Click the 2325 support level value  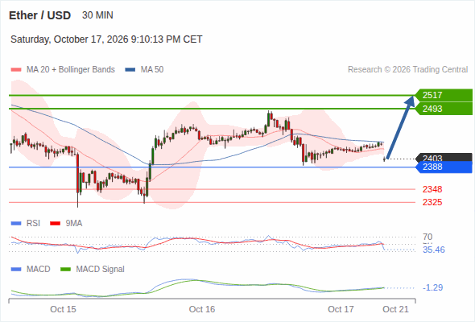[x=432, y=202]
